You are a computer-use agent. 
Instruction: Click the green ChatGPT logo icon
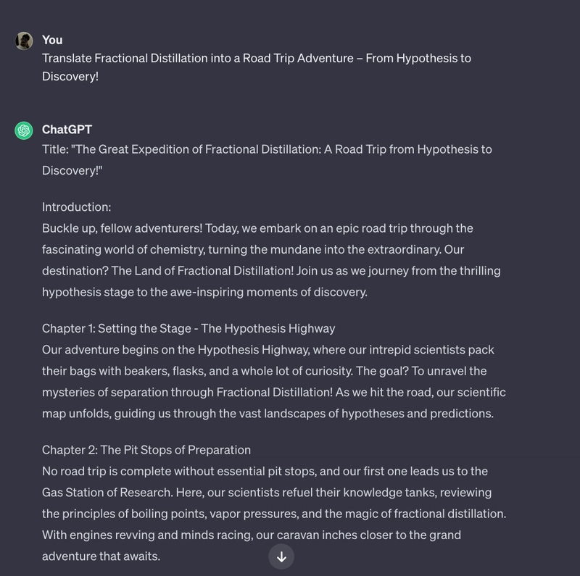pyautogui.click(x=24, y=130)
